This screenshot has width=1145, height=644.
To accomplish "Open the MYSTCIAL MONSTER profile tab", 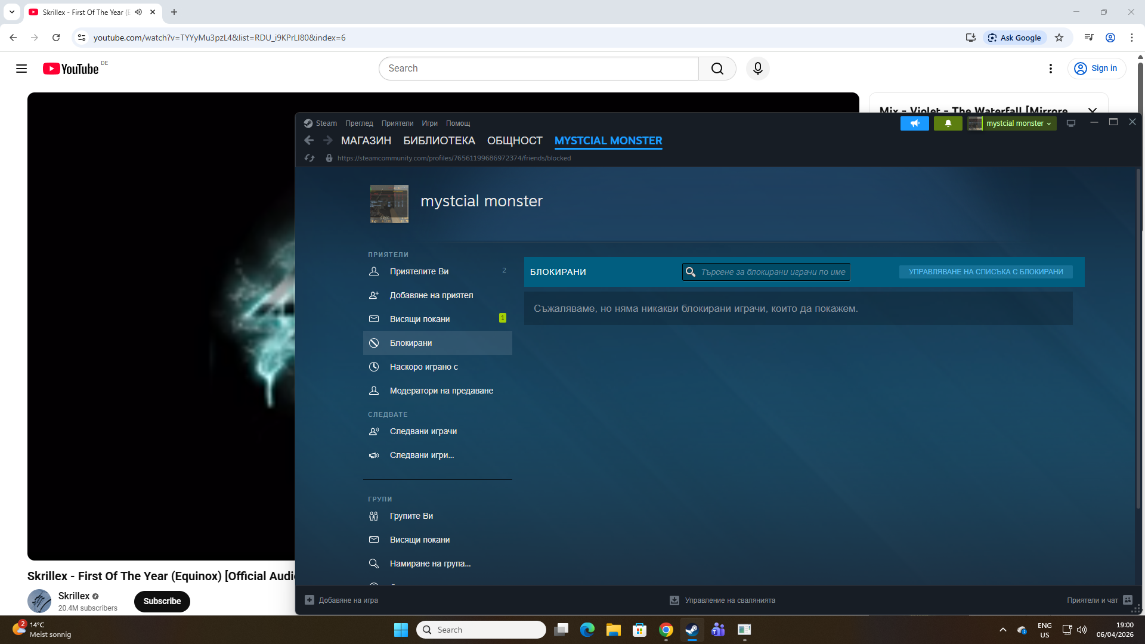I will pyautogui.click(x=608, y=141).
